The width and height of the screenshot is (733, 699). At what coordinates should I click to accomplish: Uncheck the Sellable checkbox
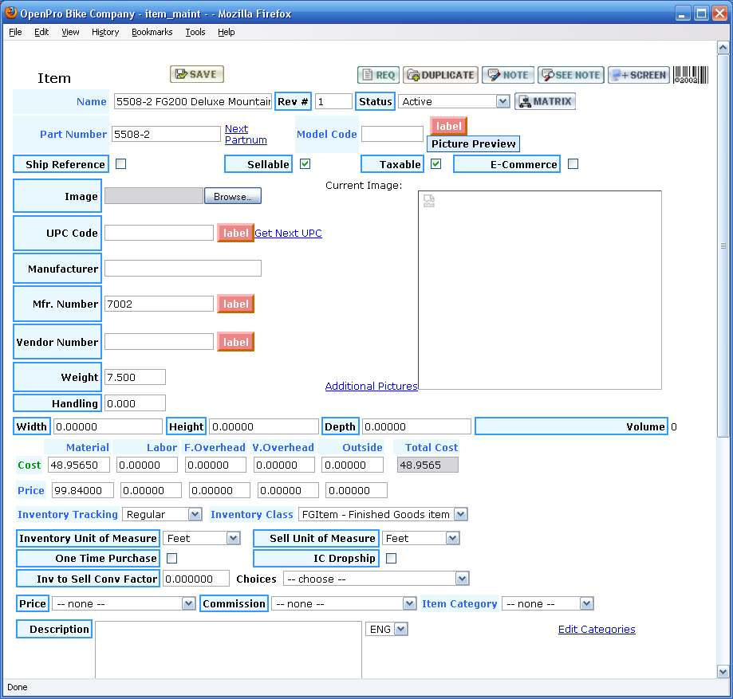(x=305, y=164)
